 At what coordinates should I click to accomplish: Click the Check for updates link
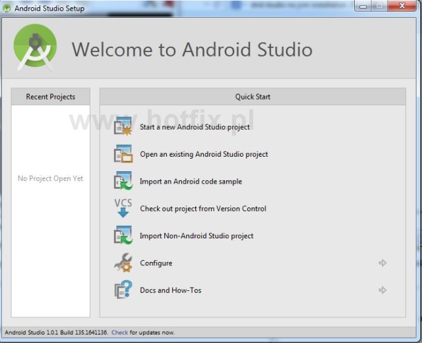(x=120, y=332)
